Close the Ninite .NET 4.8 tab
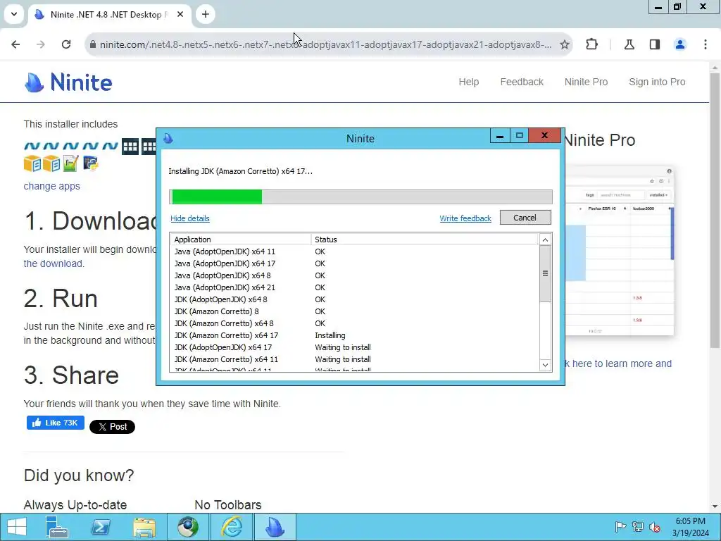The image size is (721, 541). point(180,14)
